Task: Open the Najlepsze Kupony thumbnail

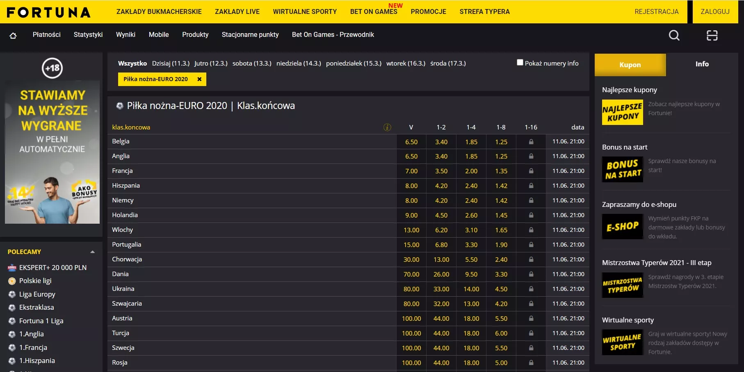Action: [x=622, y=112]
